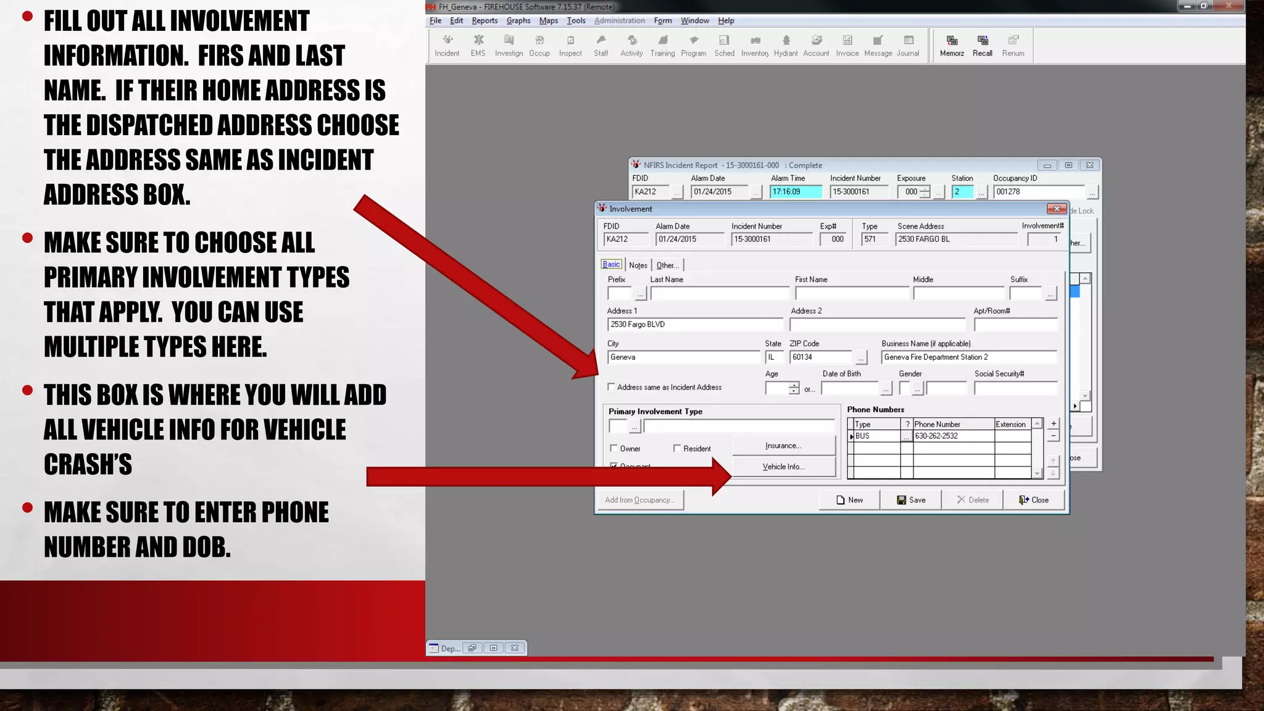1264x711 pixels.
Task: Open ZIP Code lookup ellipsis button
Action: tap(861, 357)
